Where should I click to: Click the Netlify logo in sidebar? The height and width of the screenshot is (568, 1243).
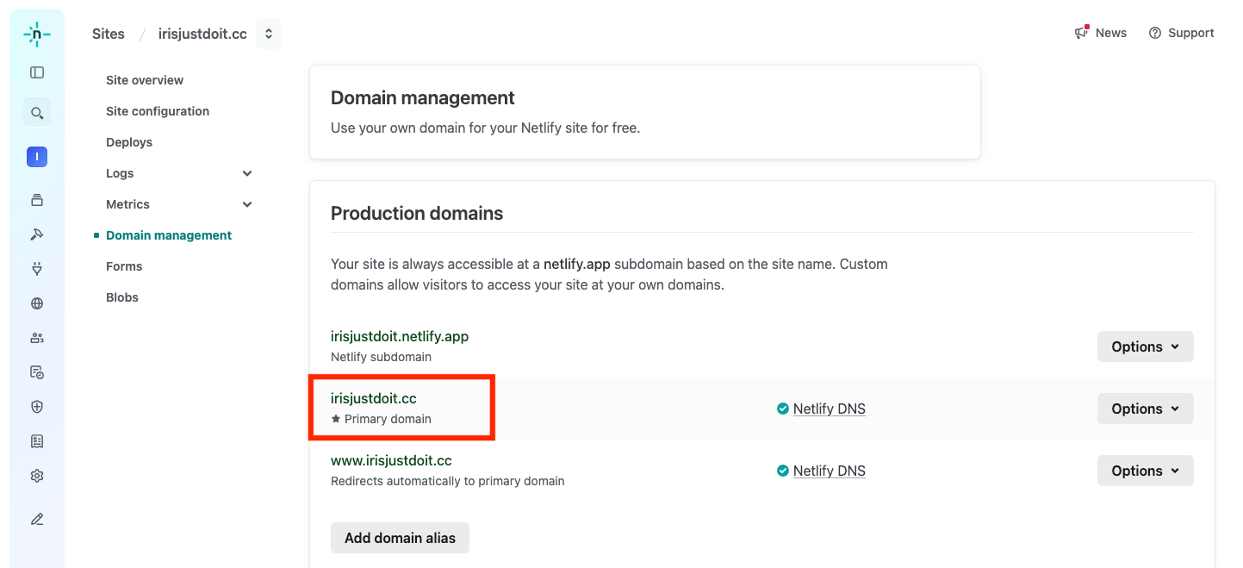point(37,34)
